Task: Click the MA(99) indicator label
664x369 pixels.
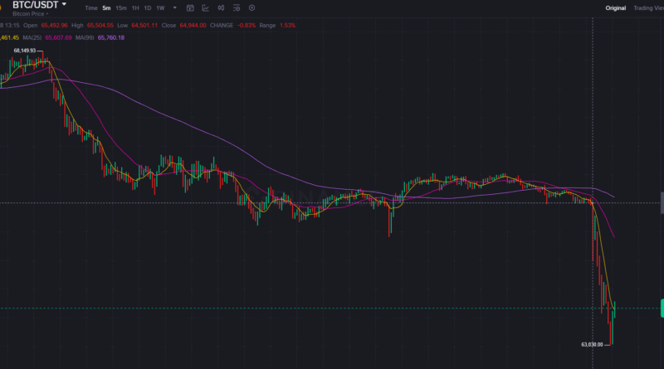Action: coord(85,37)
